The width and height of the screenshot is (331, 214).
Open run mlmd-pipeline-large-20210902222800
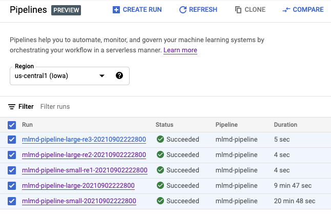[x=78, y=186]
